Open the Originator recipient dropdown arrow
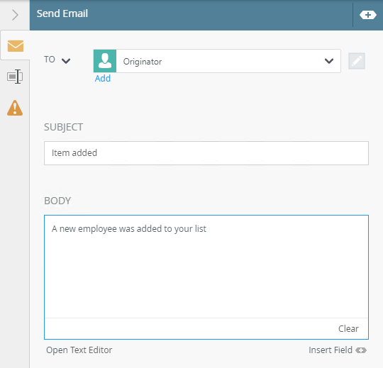This screenshot has width=383, height=368. 329,61
